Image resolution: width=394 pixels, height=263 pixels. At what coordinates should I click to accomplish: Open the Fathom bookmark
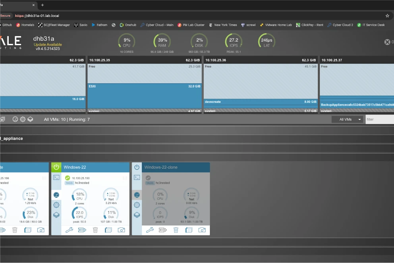[99, 25]
